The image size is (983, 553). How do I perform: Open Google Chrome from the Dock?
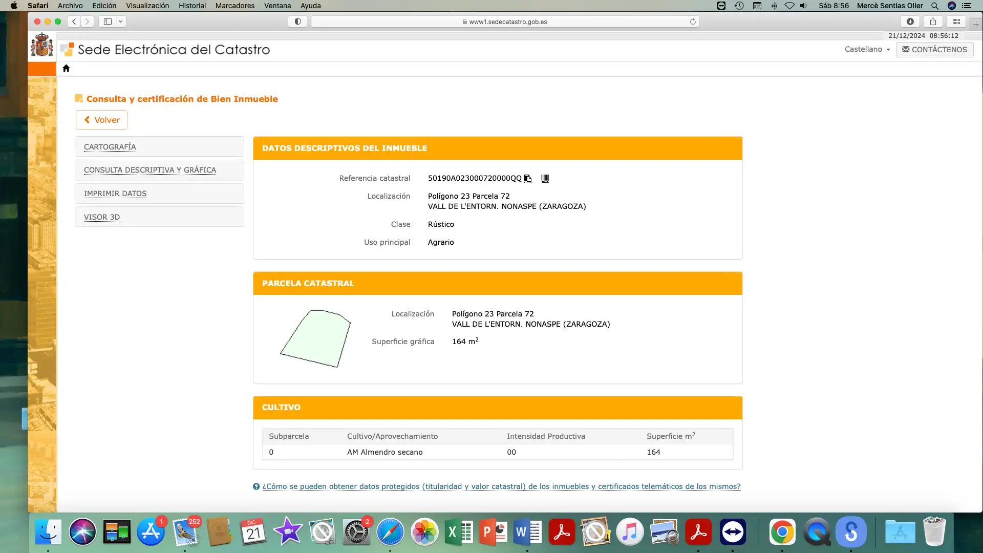pos(782,532)
